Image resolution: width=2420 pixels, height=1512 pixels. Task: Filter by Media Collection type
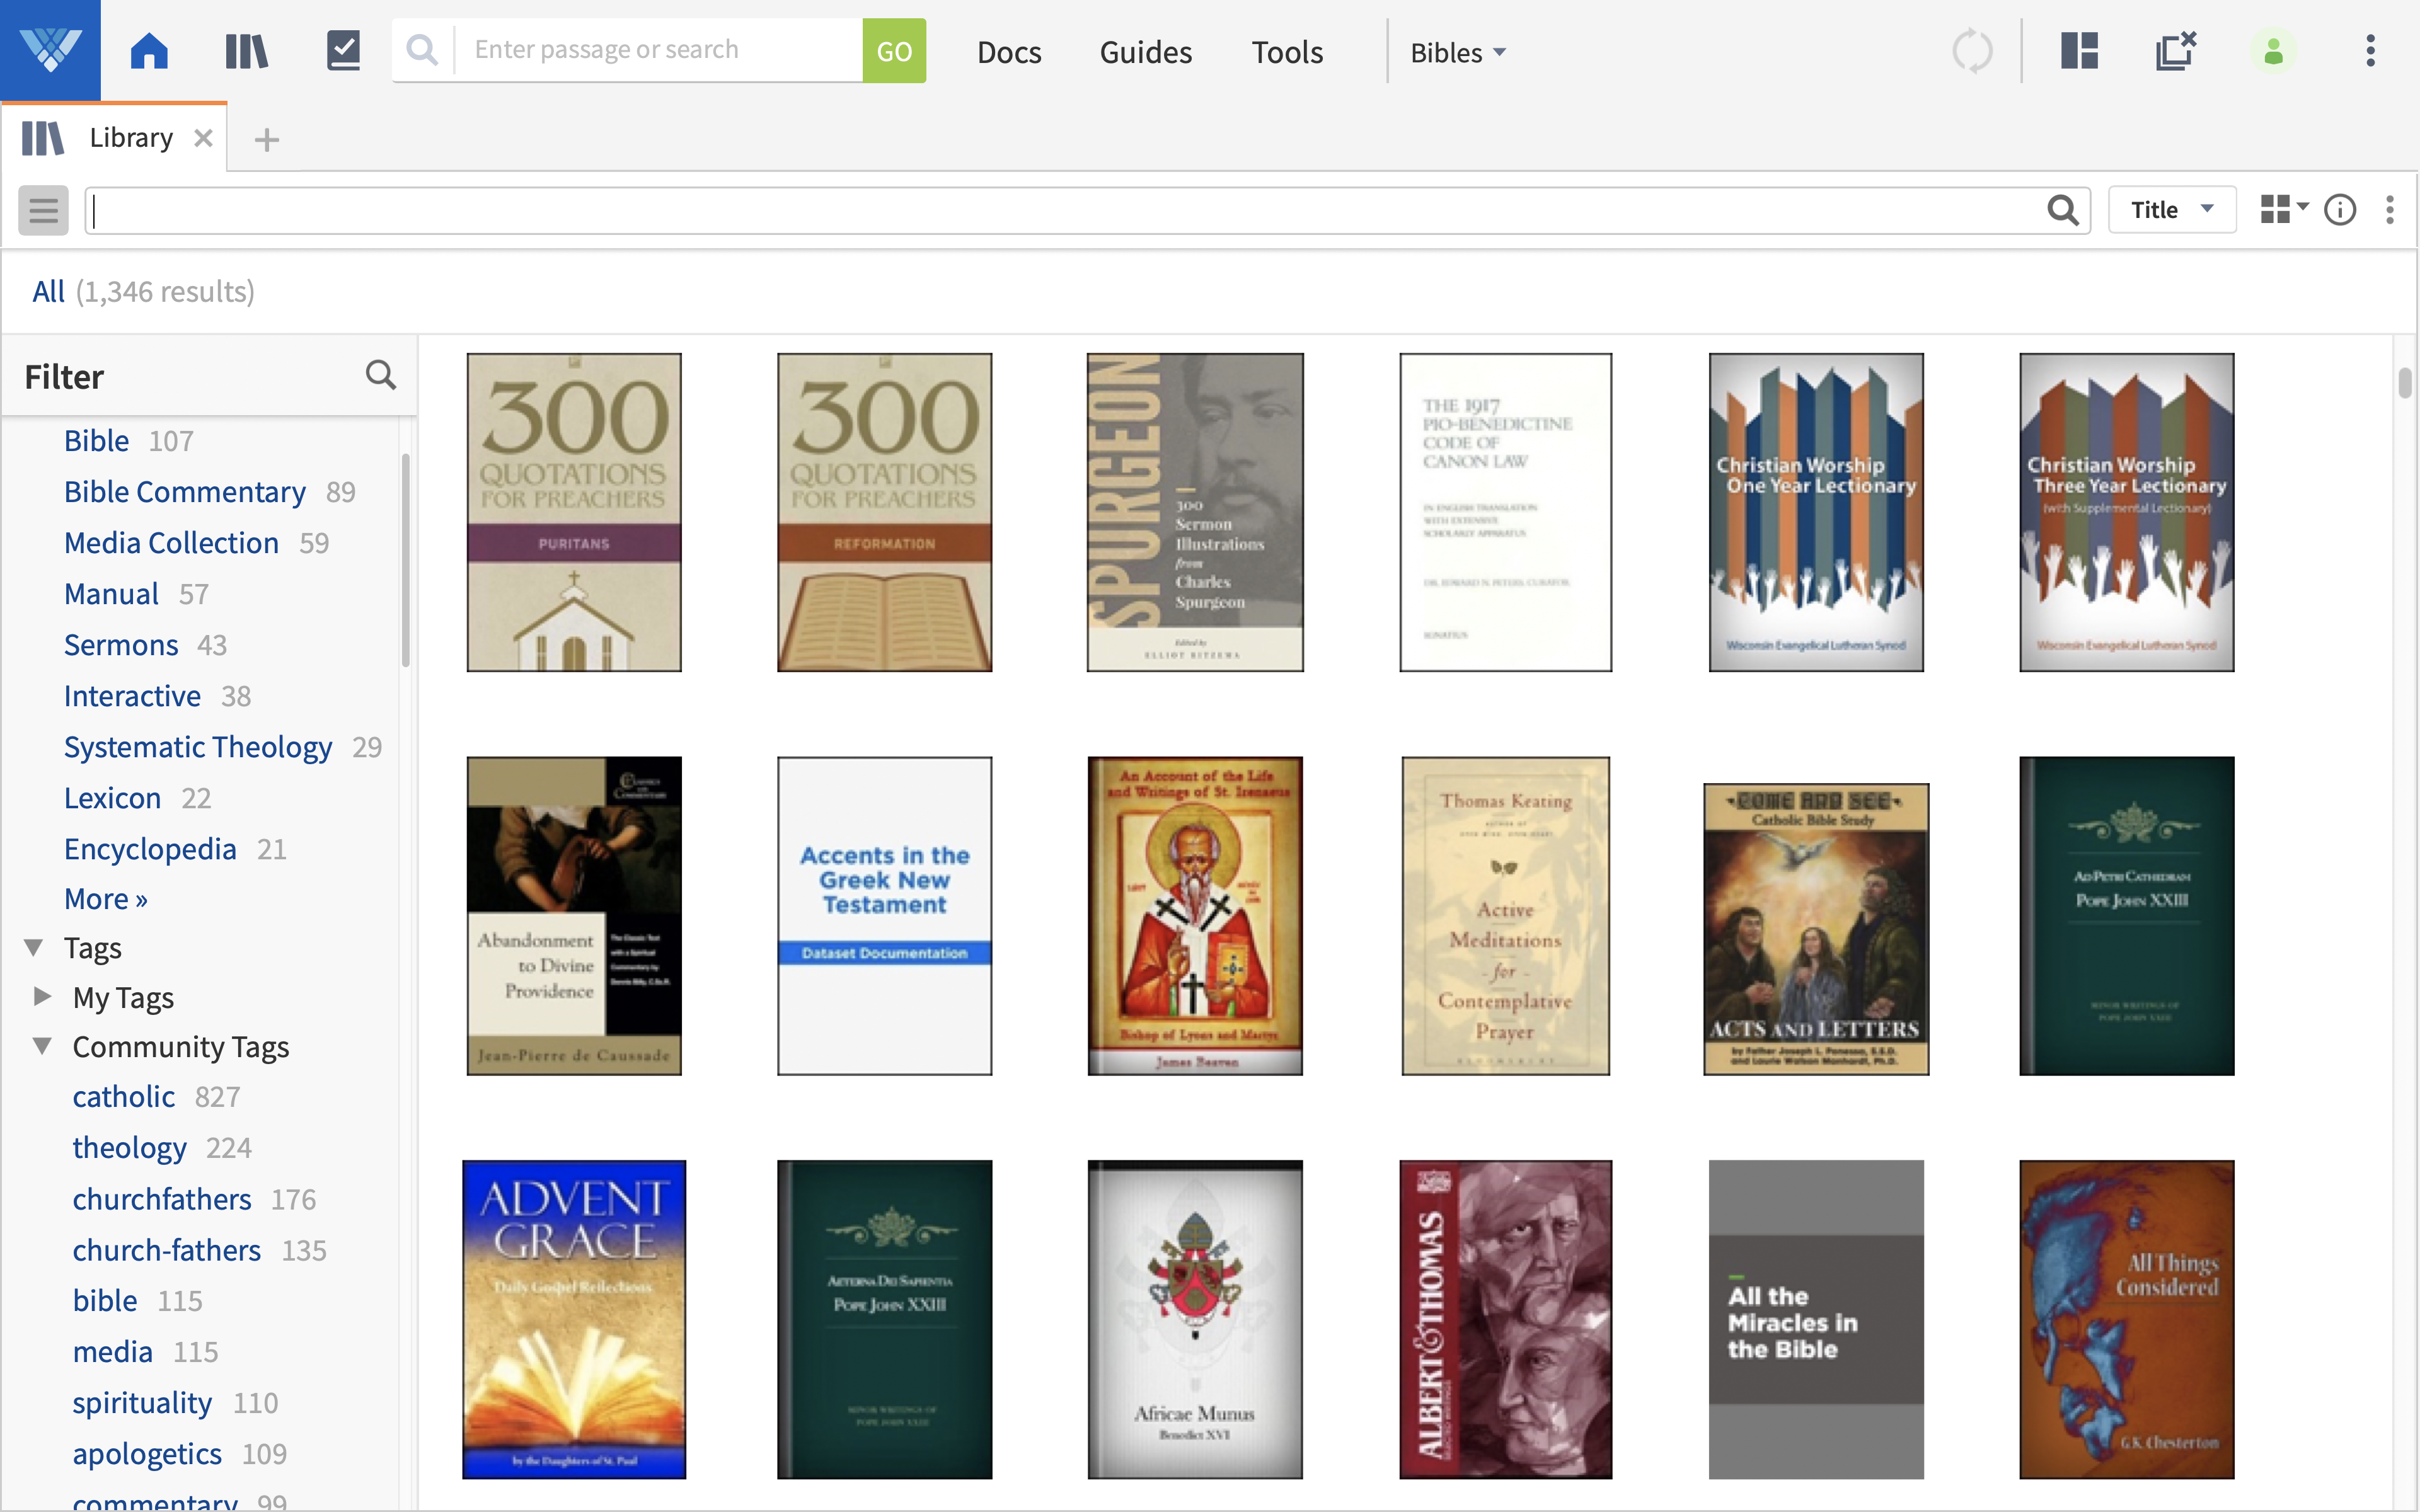pos(171,542)
